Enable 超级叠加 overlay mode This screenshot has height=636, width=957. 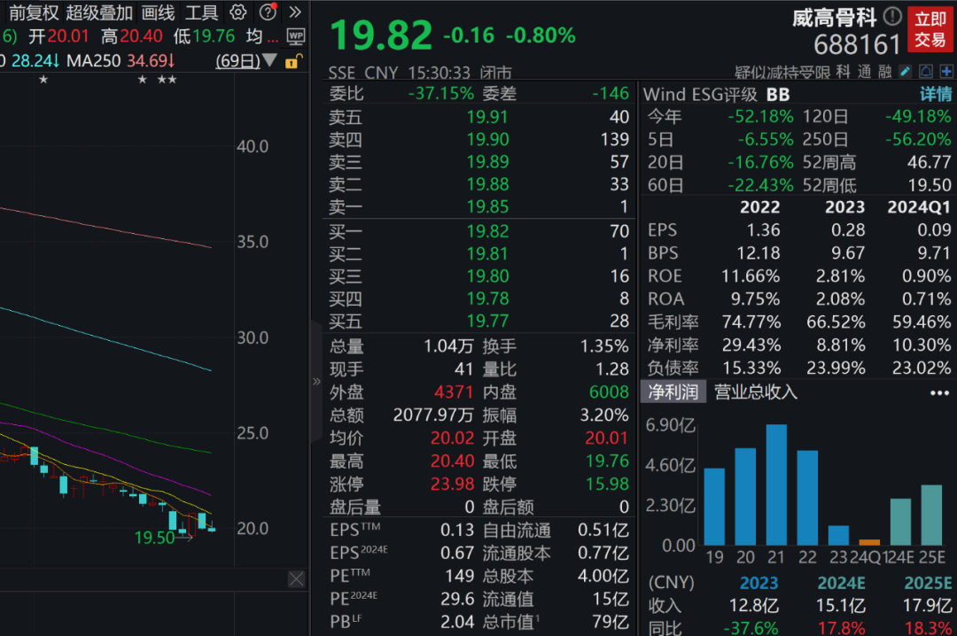pyautogui.click(x=97, y=13)
